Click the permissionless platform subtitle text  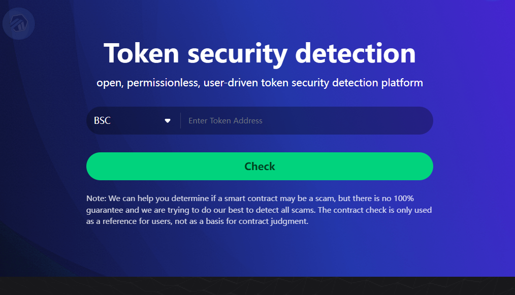(260, 82)
